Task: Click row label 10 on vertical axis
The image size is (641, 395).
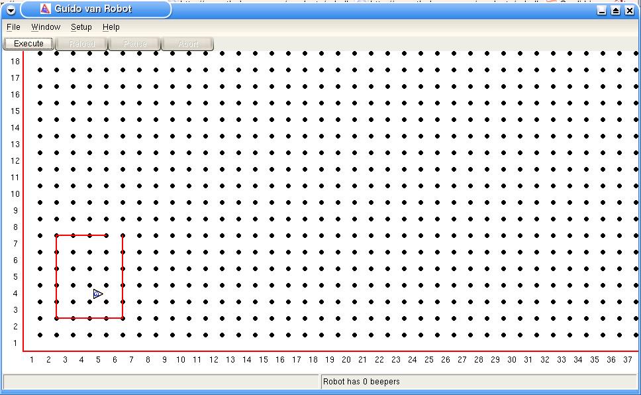Action: point(15,194)
